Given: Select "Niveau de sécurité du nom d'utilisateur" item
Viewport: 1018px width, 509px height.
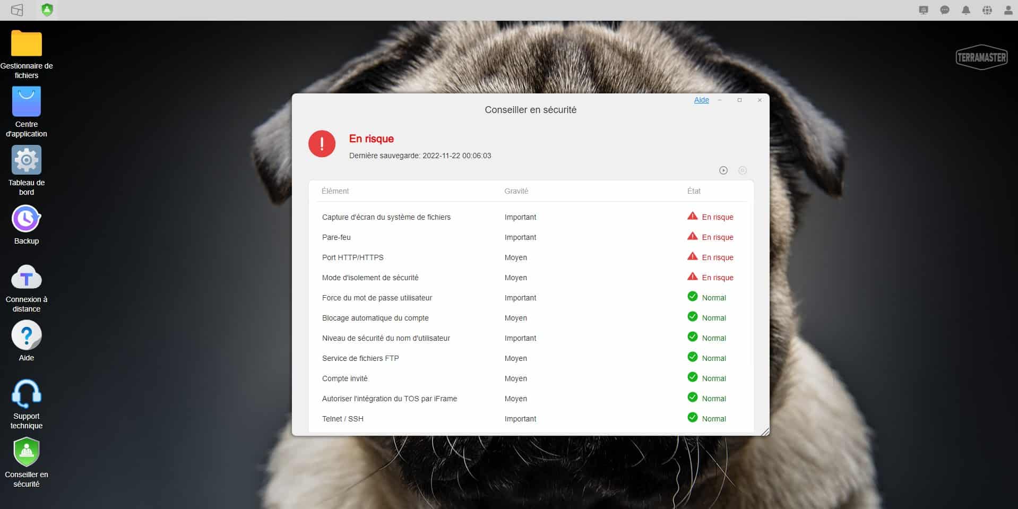Looking at the screenshot, I should click(x=386, y=338).
